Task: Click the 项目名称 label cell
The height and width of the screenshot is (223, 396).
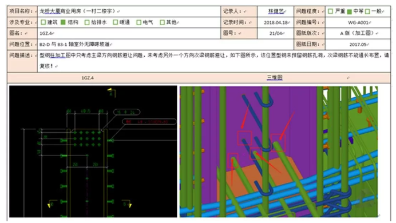Action: pos(22,11)
